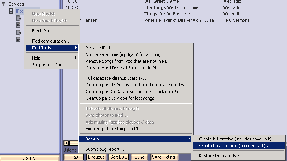Viewport: 287px width, 161px height.
Task: Collapse the Devices tree section
Action: coord(3,4)
